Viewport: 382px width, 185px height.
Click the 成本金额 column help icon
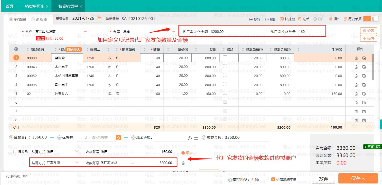(x=289, y=50)
